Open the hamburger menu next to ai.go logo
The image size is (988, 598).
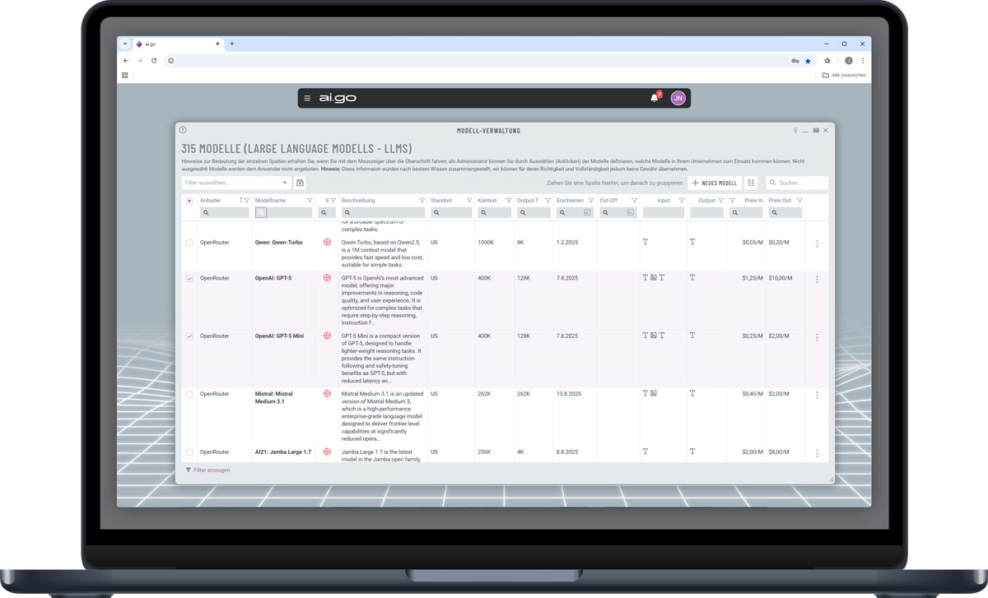(x=307, y=99)
